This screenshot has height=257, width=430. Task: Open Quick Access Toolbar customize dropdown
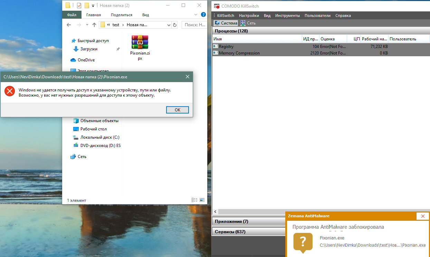tap(93, 6)
